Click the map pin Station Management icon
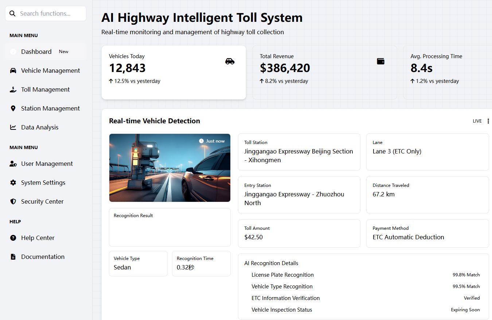 (x=13, y=108)
